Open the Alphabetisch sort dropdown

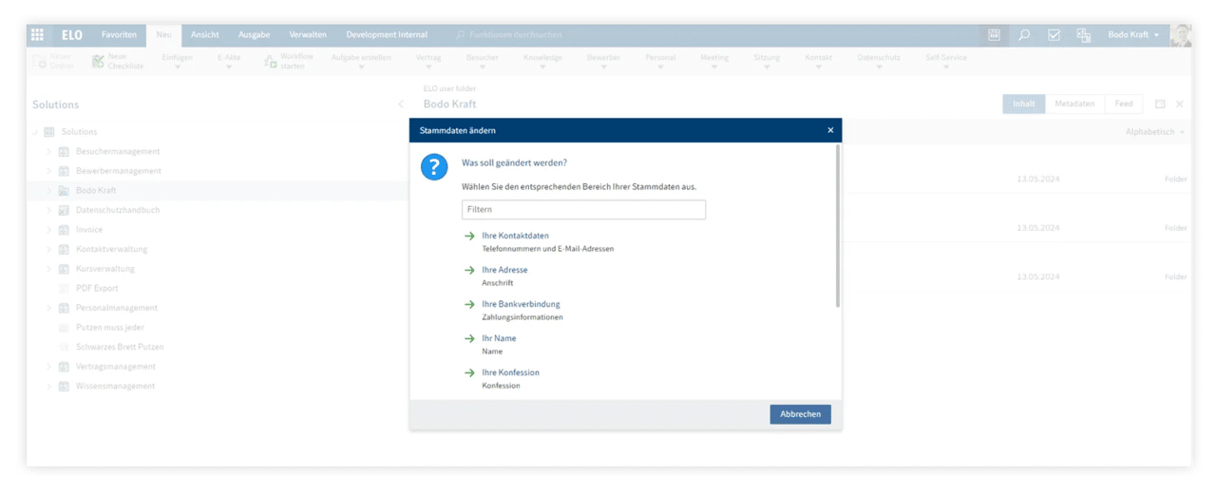[x=1155, y=132]
